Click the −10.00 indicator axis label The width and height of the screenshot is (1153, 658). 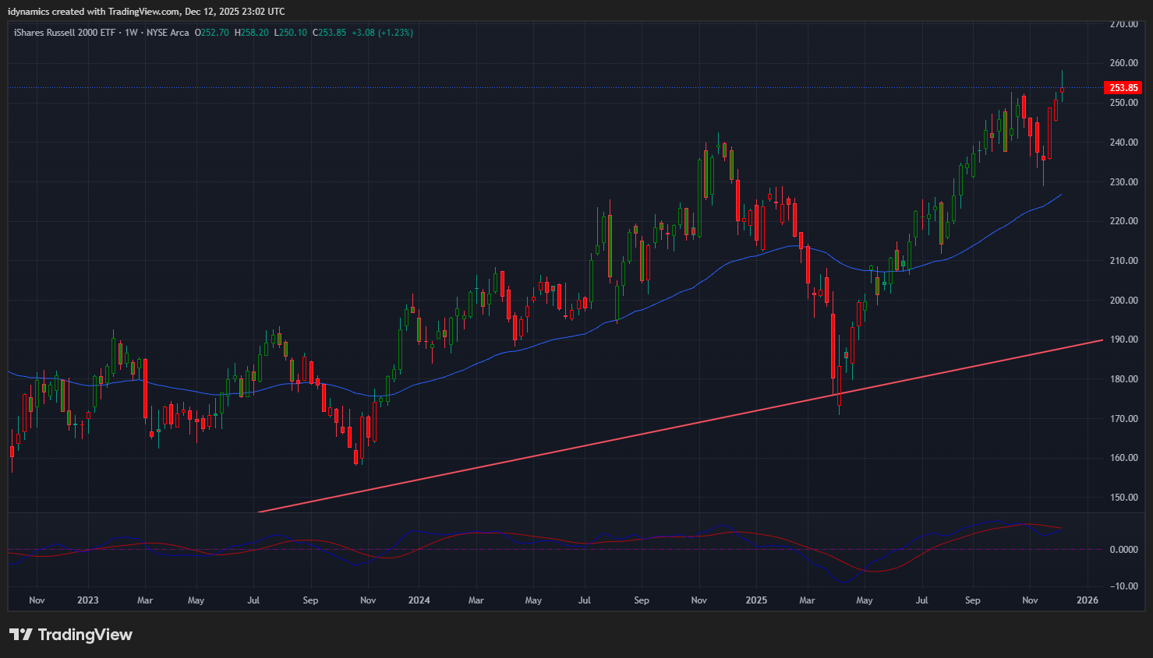pyautogui.click(x=1123, y=586)
